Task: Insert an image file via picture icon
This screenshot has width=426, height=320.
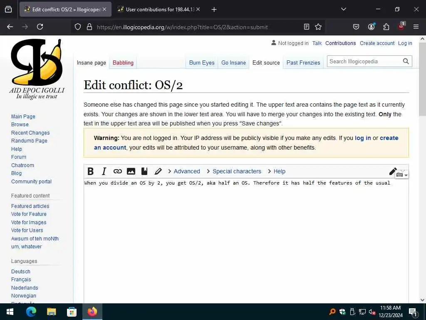Action: [131, 171]
